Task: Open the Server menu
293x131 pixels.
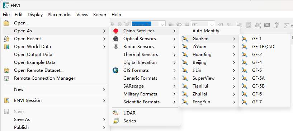Action: click(100, 15)
